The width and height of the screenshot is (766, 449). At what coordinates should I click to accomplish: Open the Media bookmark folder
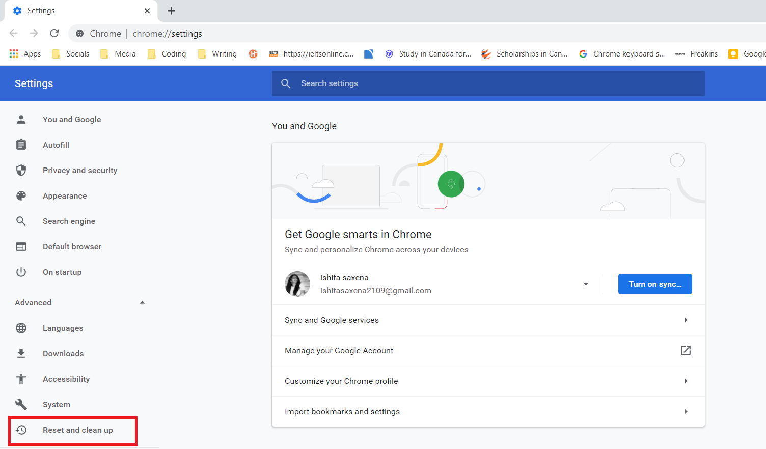[x=118, y=54]
